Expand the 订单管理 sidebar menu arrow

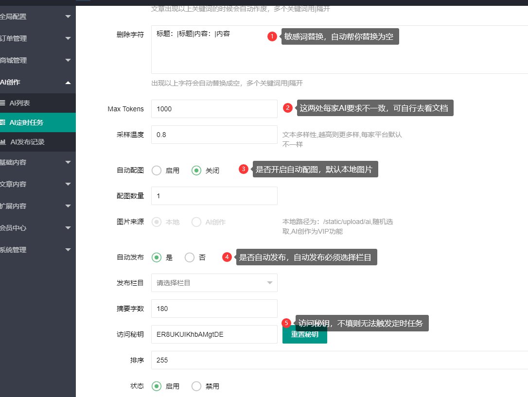68,38
